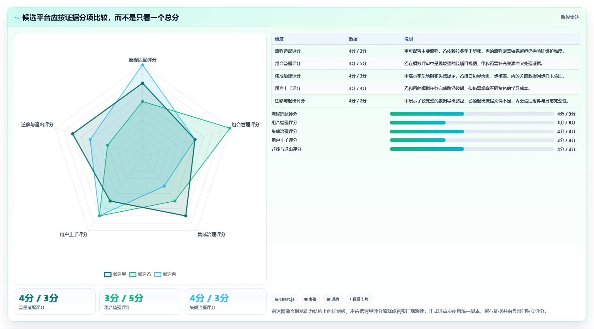
Task: Click the 数据卡片 chip
Action: (x=359, y=299)
